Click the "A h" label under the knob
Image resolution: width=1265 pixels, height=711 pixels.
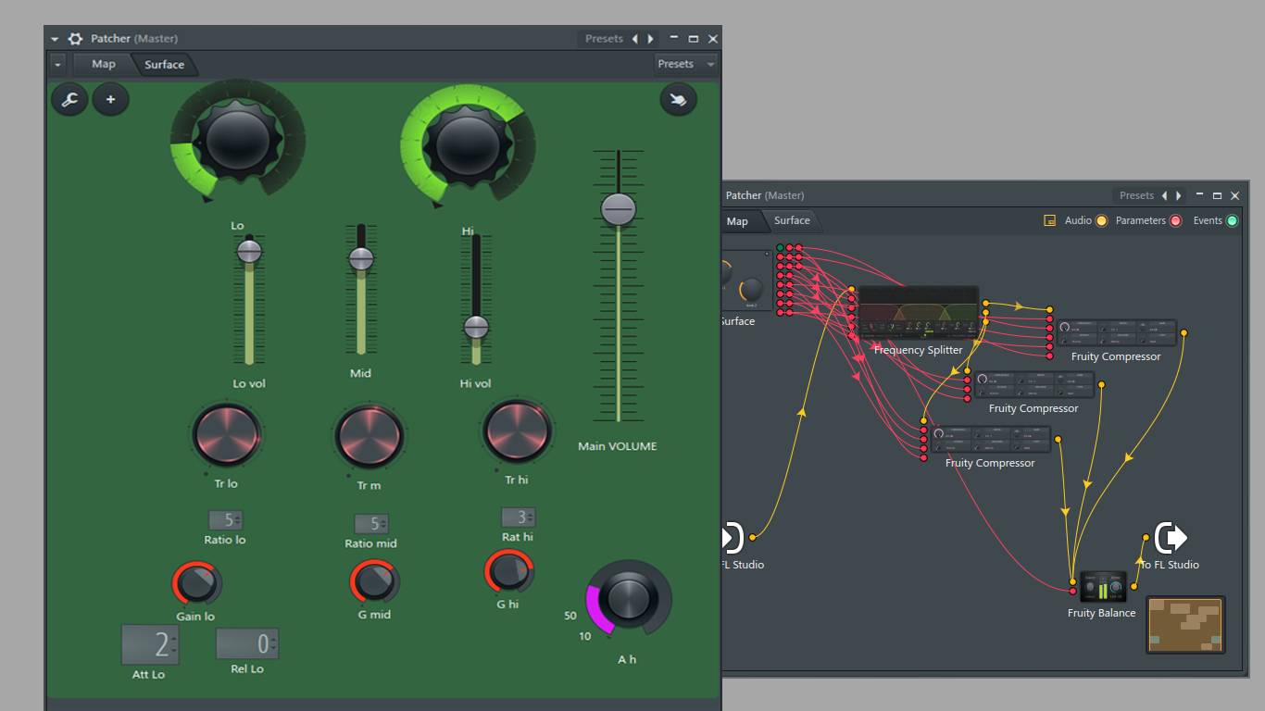(x=627, y=659)
